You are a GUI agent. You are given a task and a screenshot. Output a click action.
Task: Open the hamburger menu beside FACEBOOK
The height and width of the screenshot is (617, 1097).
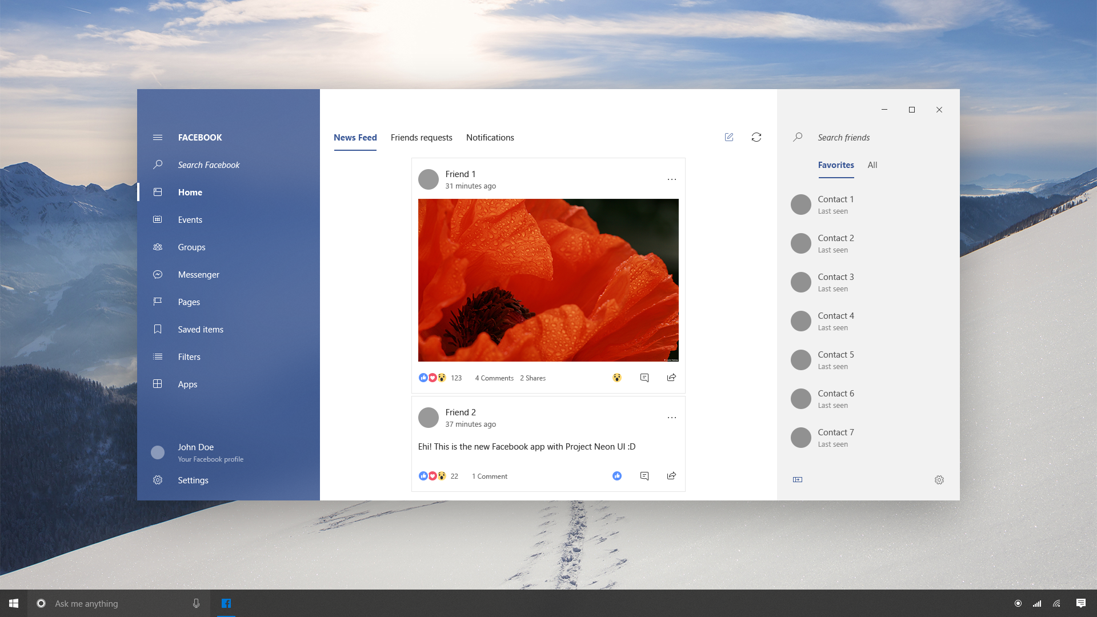pos(158,138)
